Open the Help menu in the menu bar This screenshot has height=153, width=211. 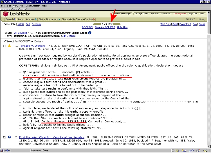[44, 6]
